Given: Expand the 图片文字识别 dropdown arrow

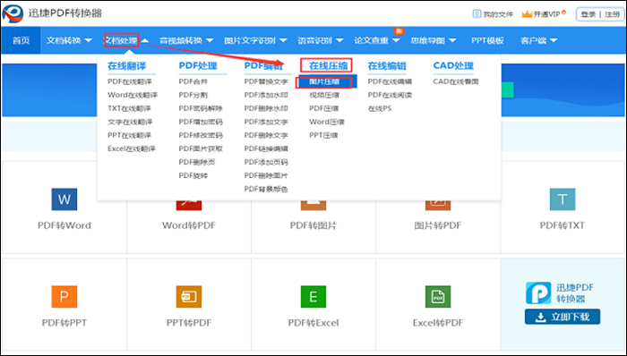Looking at the screenshot, I should [x=283, y=40].
